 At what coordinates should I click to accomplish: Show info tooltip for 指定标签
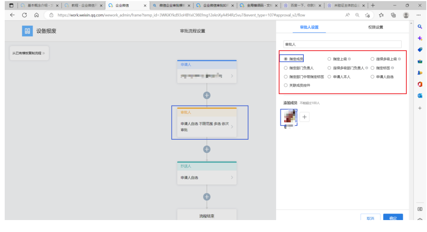[x=393, y=68]
